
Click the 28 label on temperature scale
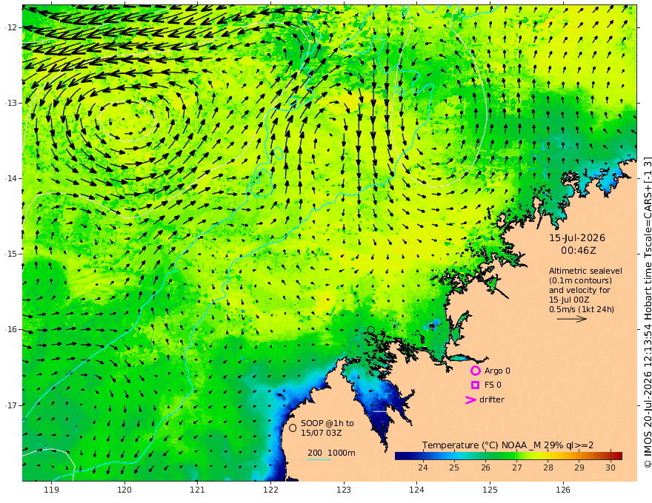pyautogui.click(x=548, y=467)
